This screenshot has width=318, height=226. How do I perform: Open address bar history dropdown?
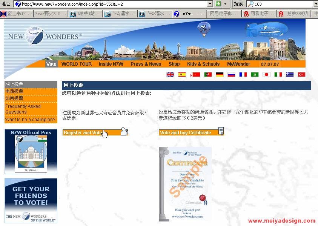pyautogui.click(x=210, y=4)
